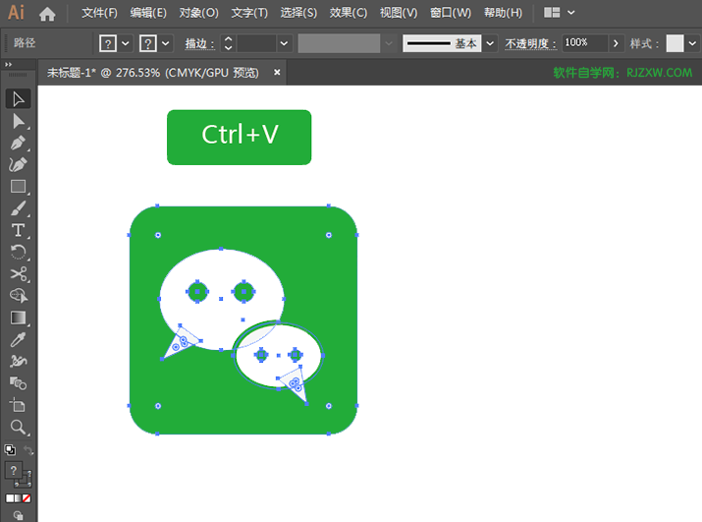Select the Type tool
The image size is (702, 522).
coord(18,230)
